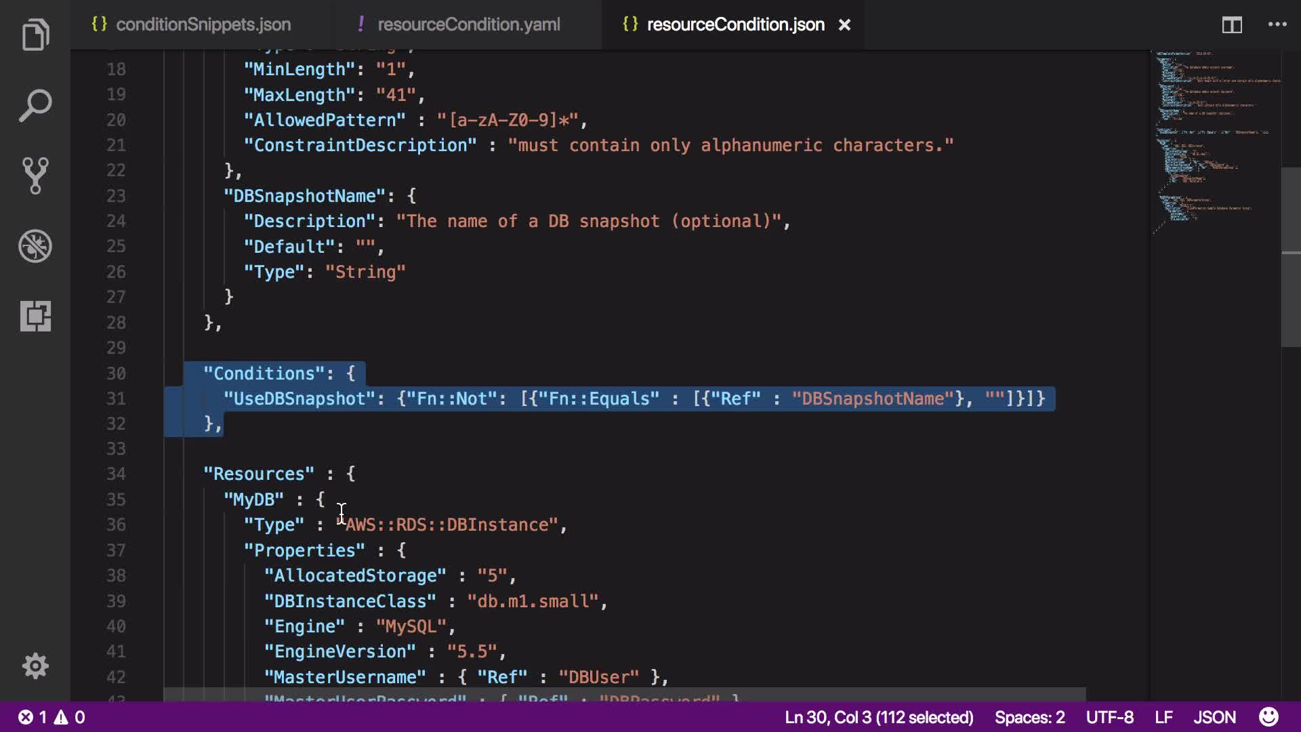
Task: Open Source Control view
Action: pos(35,176)
